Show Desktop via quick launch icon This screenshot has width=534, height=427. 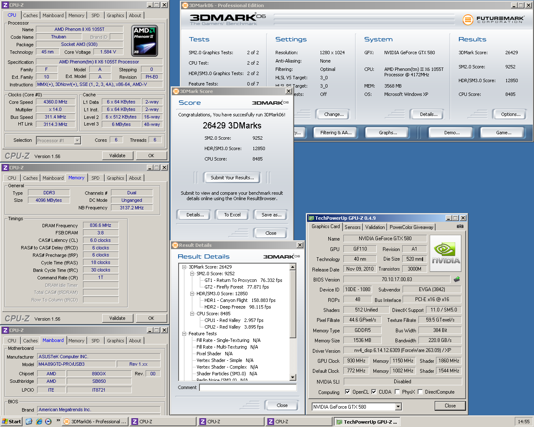[29, 422]
